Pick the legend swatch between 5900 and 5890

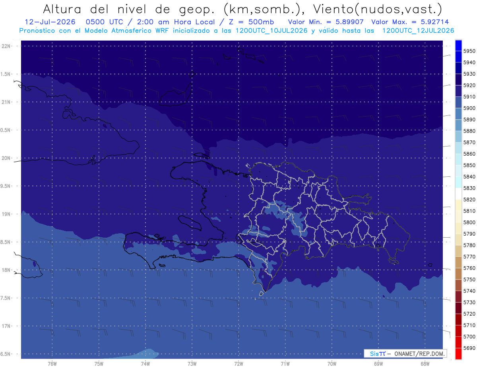[x=458, y=114]
